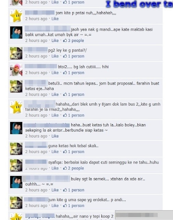This screenshot has width=173, height=220.
Task: View '2 people' who liked syafiqa comment
Action: click(76, 168)
